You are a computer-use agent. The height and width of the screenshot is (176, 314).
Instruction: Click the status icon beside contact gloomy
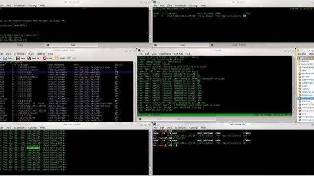point(300,77)
